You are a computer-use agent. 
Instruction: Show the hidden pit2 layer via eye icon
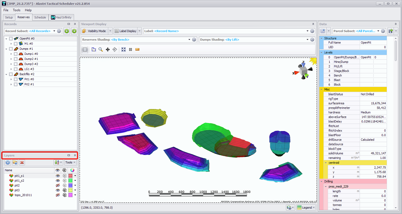point(58,185)
